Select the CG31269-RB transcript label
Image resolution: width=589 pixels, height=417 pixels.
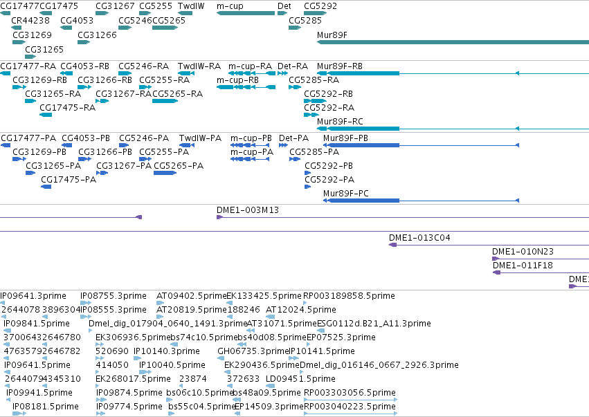40,80
